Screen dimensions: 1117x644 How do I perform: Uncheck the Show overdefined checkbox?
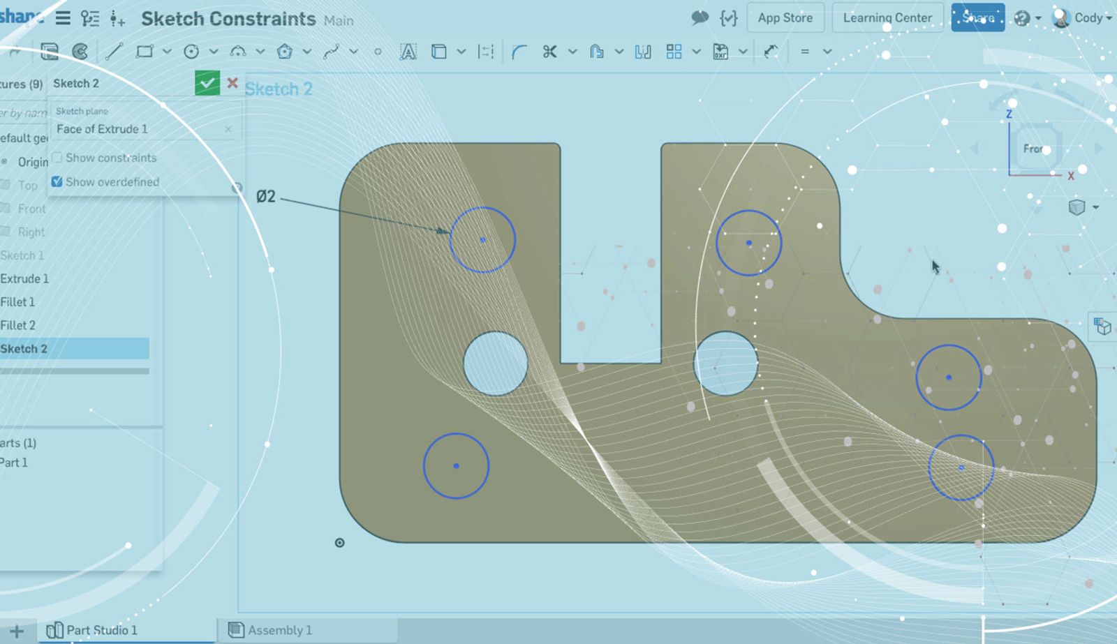coord(57,182)
